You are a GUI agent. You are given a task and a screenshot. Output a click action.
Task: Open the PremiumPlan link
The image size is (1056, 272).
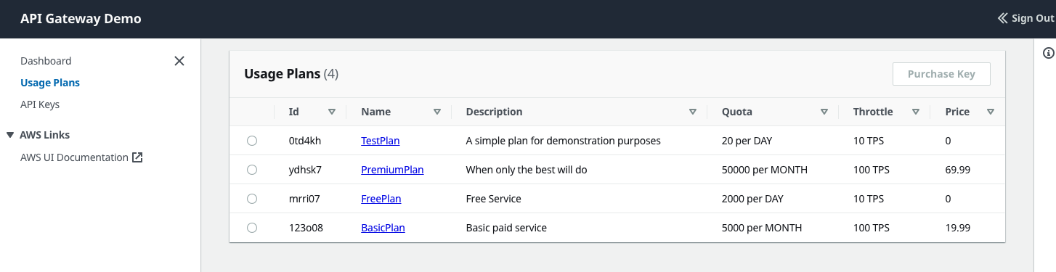click(392, 170)
